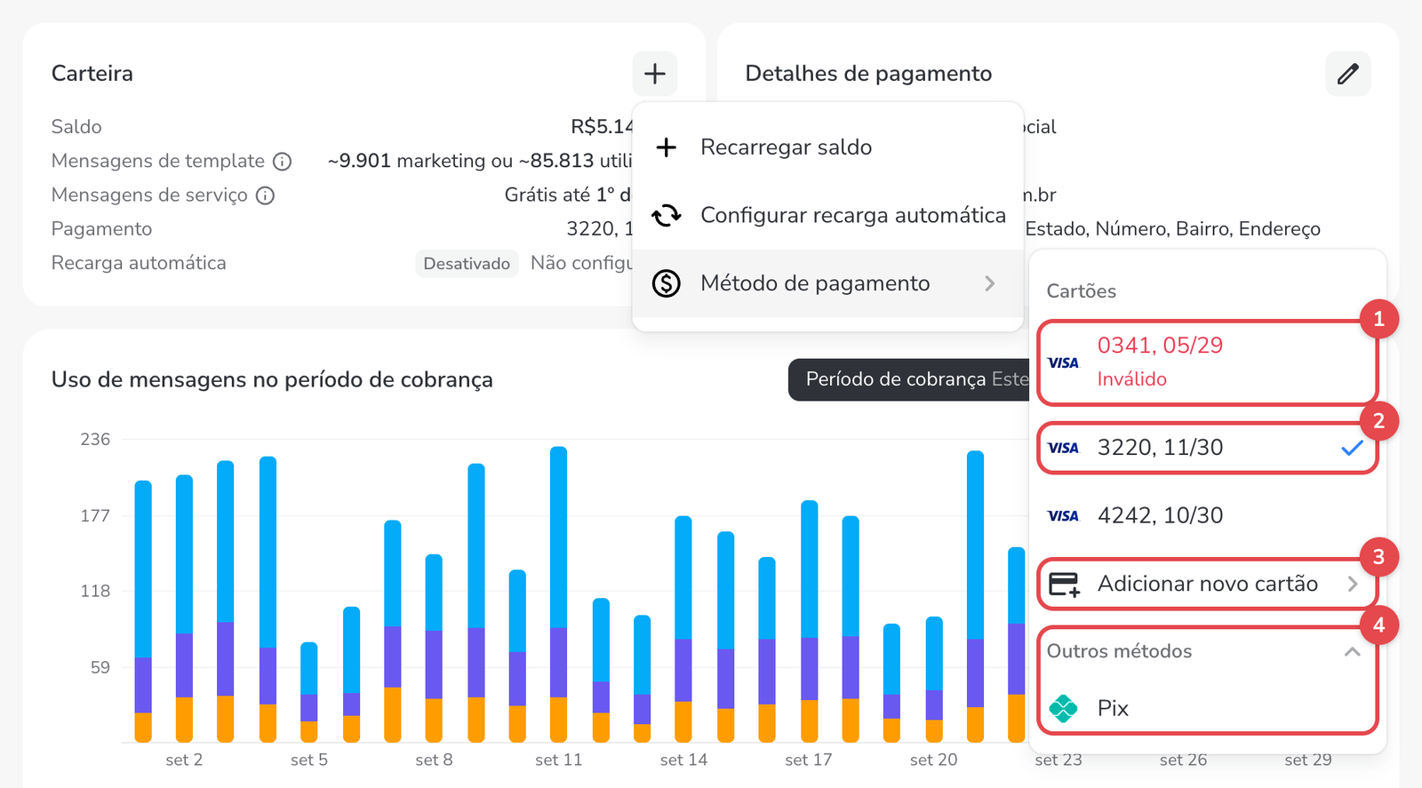Click info icon beside Mensagens de serviço

265,195
